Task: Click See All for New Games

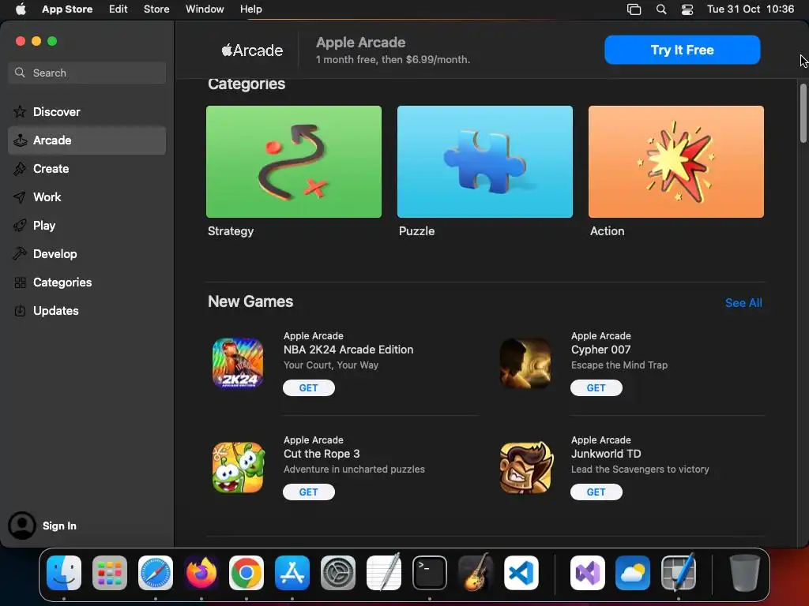Action: 743,303
